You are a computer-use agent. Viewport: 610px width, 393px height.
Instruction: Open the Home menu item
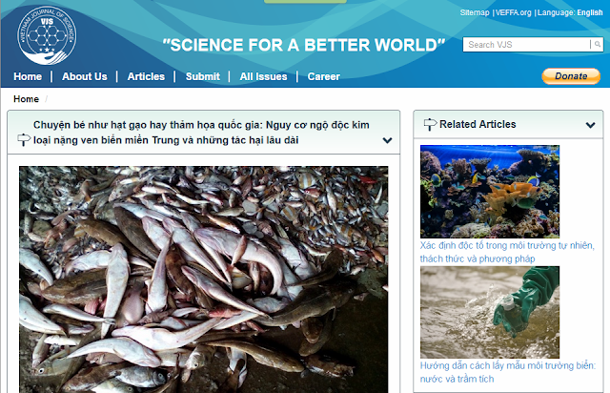(x=28, y=76)
